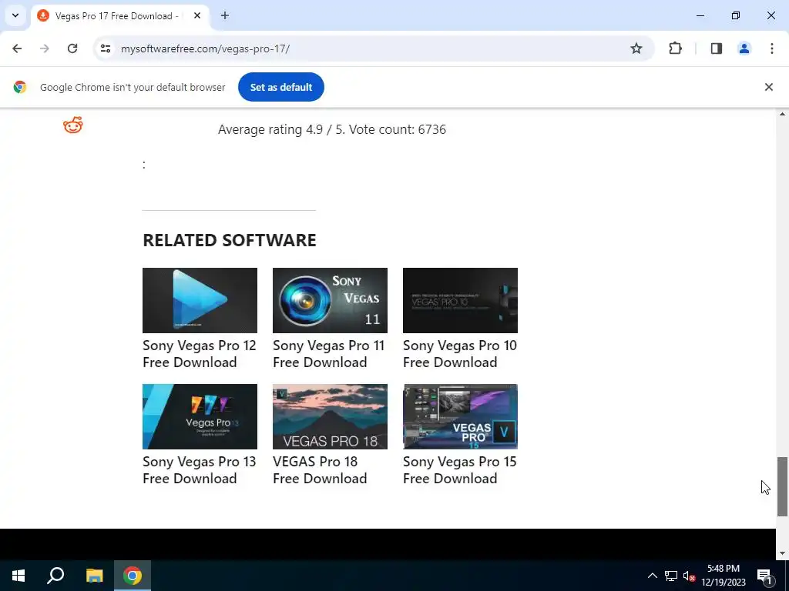Select the Vegas Pro 17 Free Download tab
Viewport: 789px width, 591px height.
[x=119, y=16]
